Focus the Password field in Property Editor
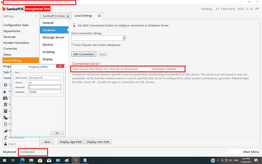 (44, 87)
